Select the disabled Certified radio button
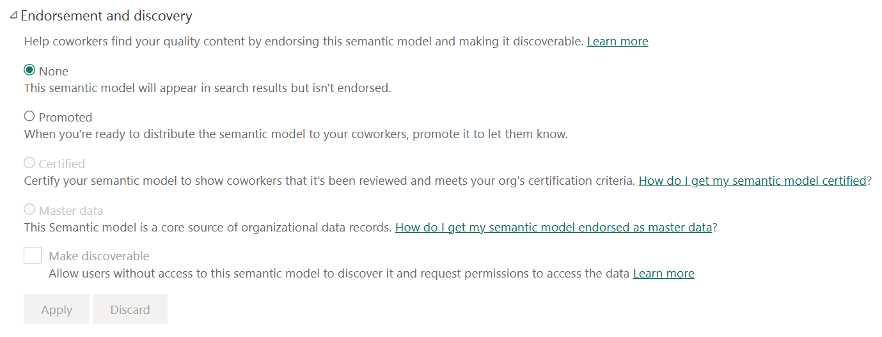 (29, 163)
